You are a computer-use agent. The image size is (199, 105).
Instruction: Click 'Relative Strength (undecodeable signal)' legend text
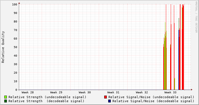(47, 97)
